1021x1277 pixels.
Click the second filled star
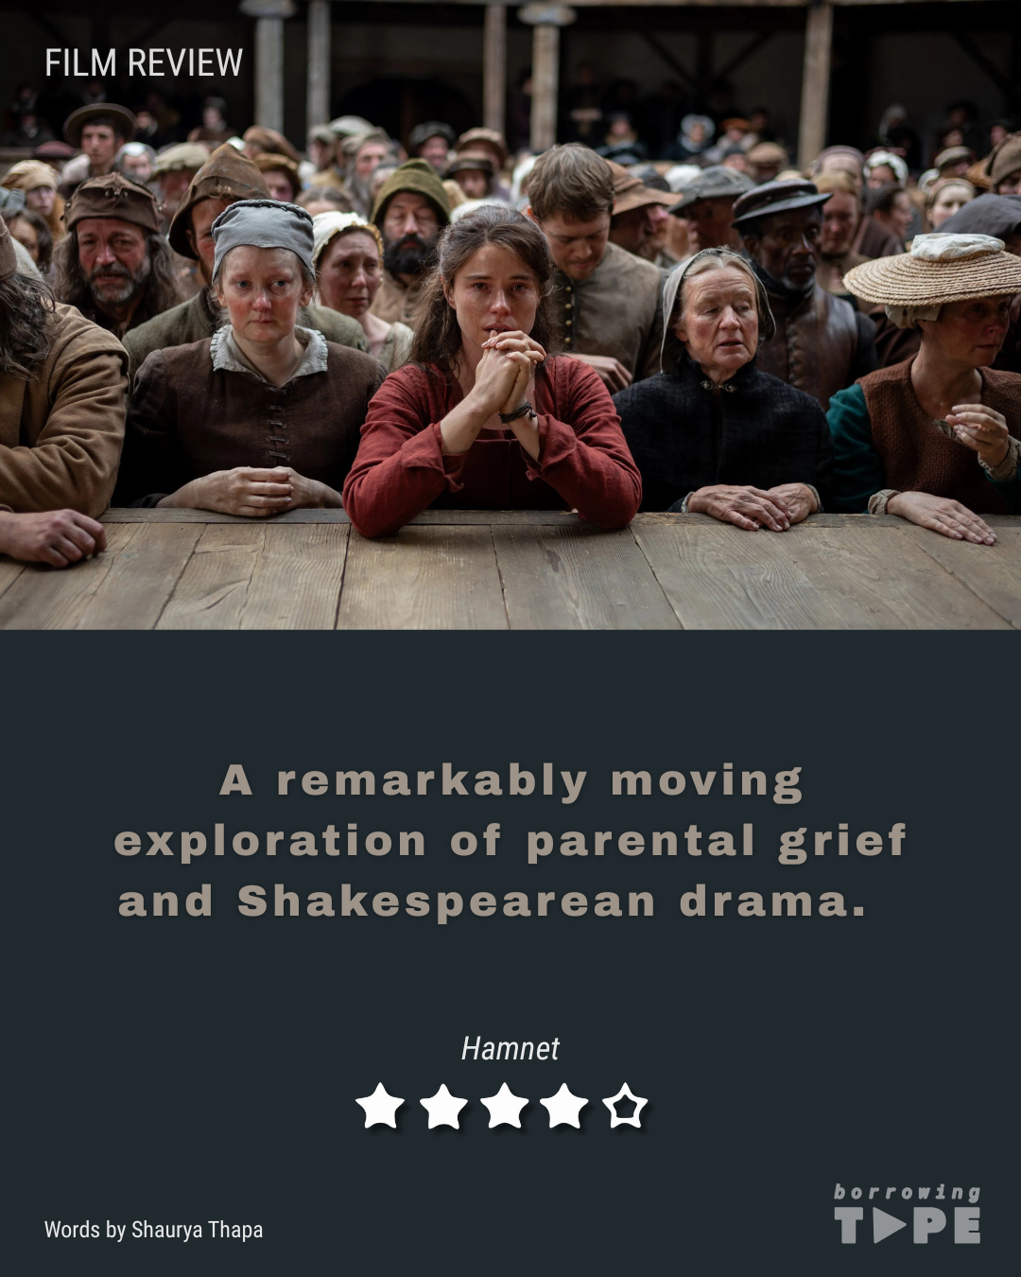(x=442, y=1106)
